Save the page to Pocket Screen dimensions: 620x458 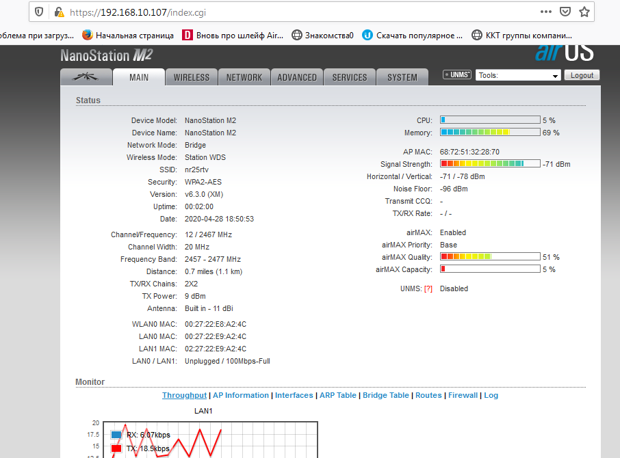coord(565,12)
